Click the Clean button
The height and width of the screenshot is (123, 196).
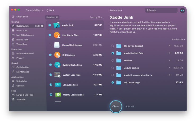tap(116, 107)
